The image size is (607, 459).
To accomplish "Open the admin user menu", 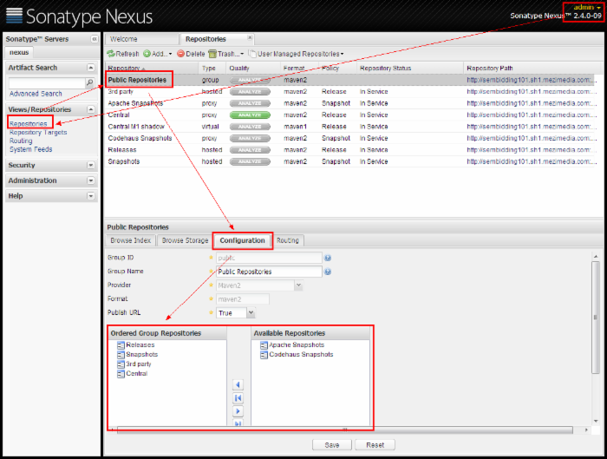I will pyautogui.click(x=587, y=7).
